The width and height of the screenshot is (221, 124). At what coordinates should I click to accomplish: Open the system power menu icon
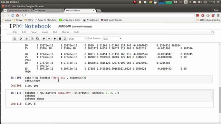pyautogui.click(x=218, y=2)
